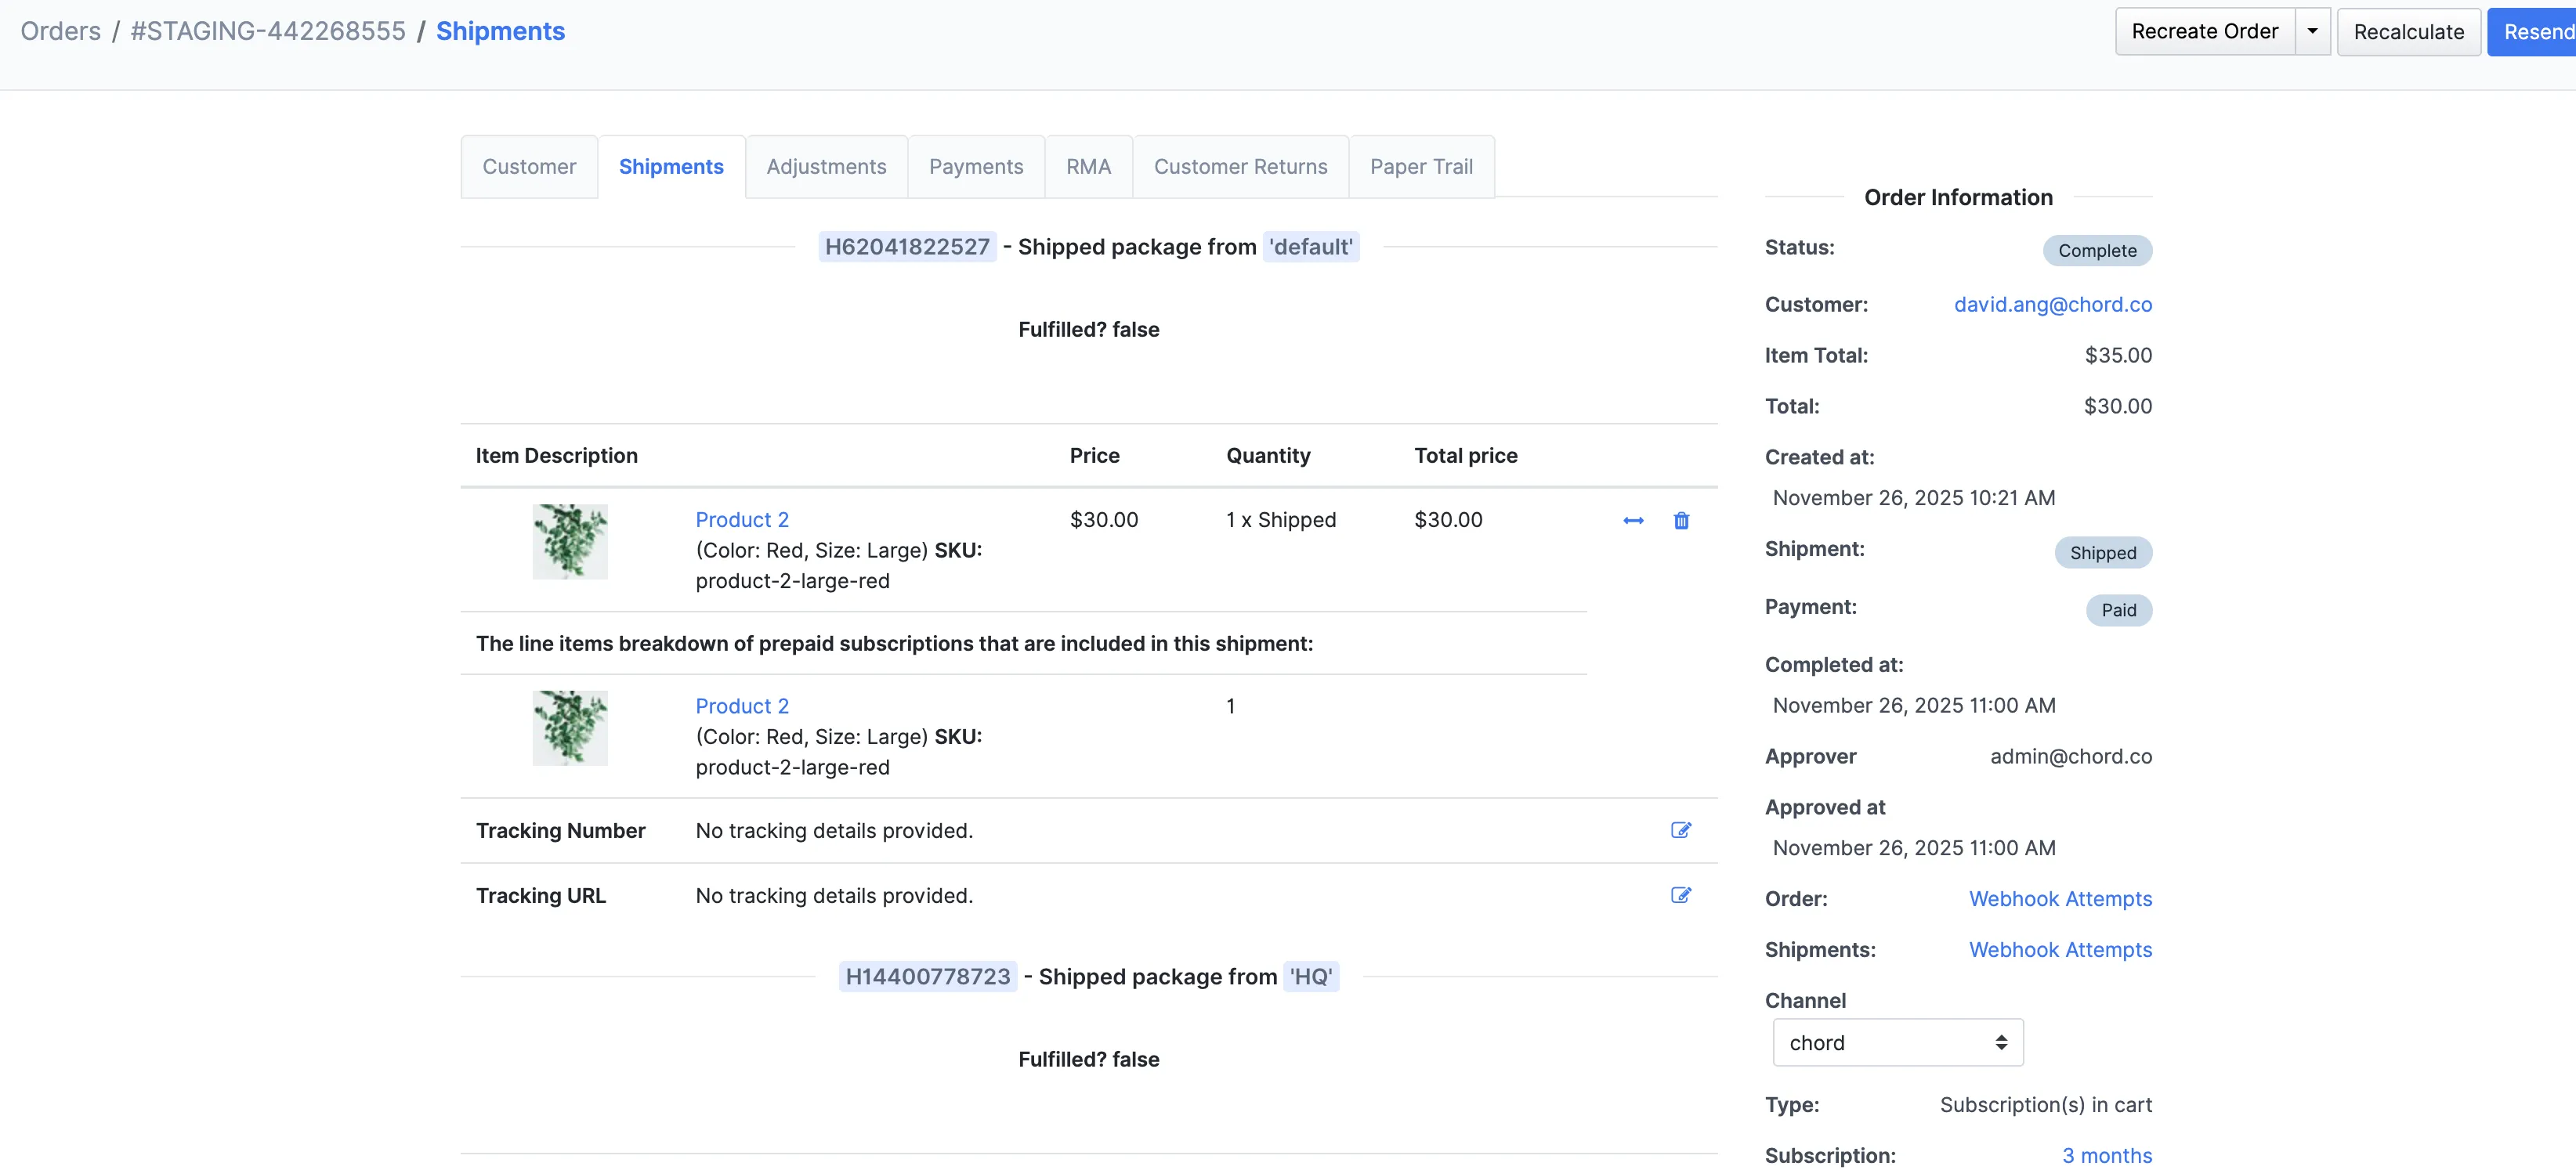Screen dimensions: 2576x1170
Task: Click the Subscription(s) in cart type value
Action: (2046, 1104)
